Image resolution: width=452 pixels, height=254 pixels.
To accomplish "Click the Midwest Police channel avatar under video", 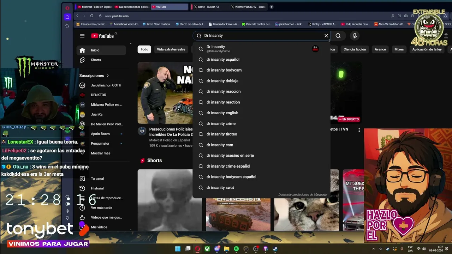I will [x=142, y=131].
